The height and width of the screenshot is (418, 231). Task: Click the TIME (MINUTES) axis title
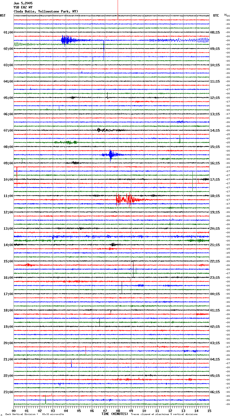click(x=115, y=414)
